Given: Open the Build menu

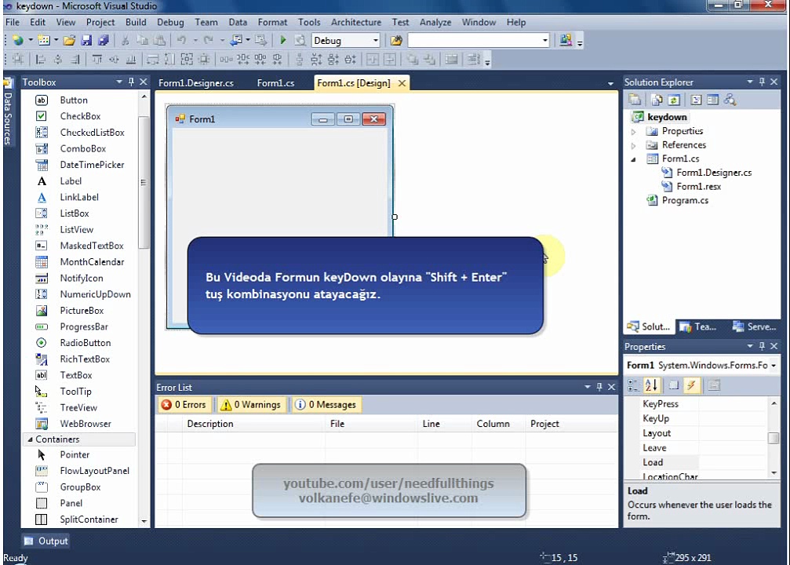Looking at the screenshot, I should coord(136,22).
